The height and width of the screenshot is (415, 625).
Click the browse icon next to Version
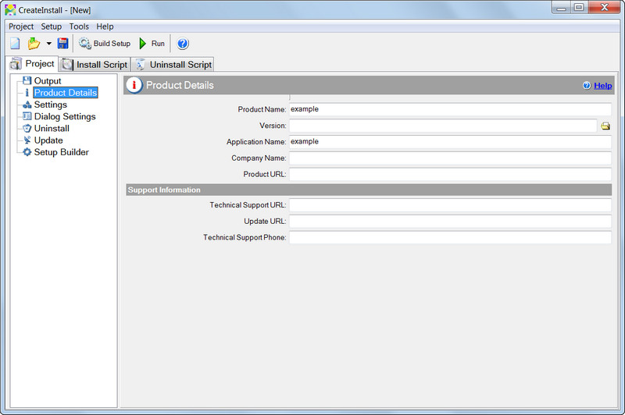click(605, 126)
